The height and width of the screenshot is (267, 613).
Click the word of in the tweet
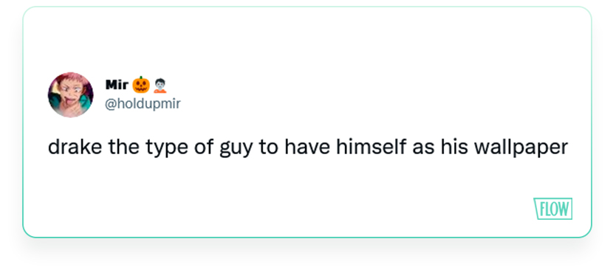point(203,147)
